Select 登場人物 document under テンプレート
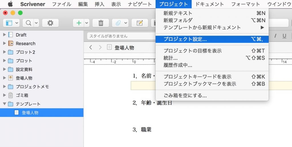 [42, 112]
